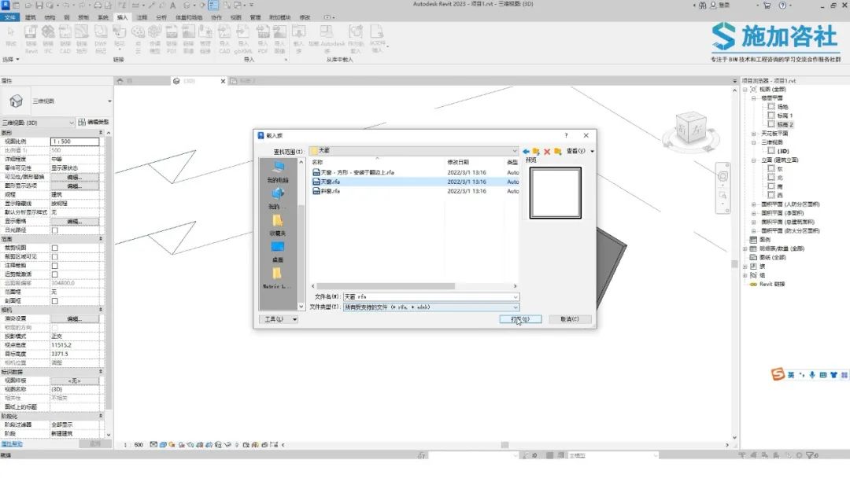Toggle the 裁剪视图 checkbox

pos(55,248)
